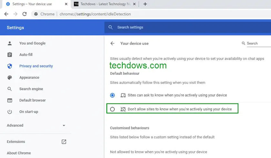The height and width of the screenshot is (158, 271).
Task: Click 'Sites listed below follow a custom setting' text
Action: 162,137
